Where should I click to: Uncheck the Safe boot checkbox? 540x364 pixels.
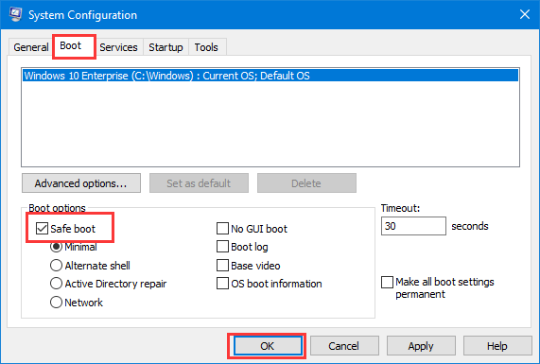pos(42,228)
